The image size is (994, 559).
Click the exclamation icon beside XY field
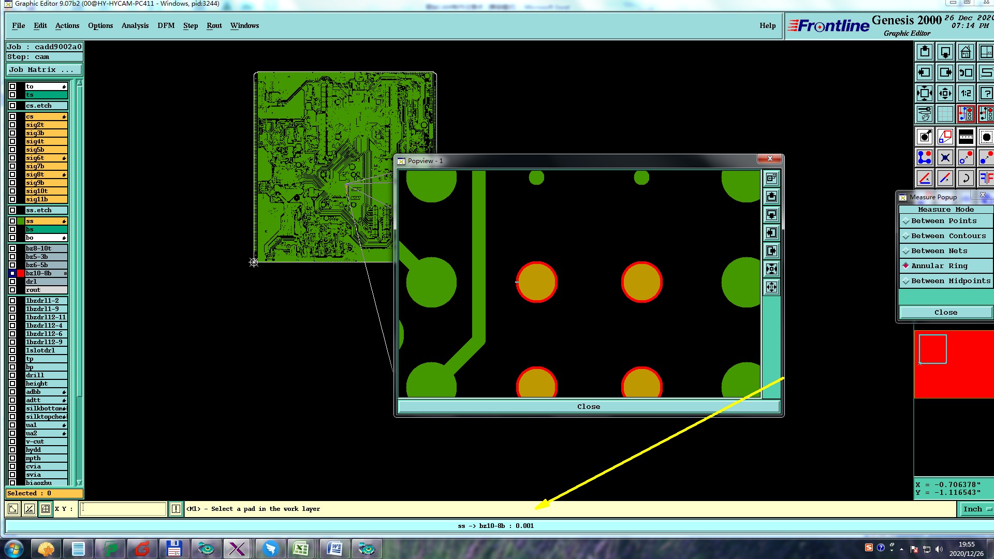176,509
